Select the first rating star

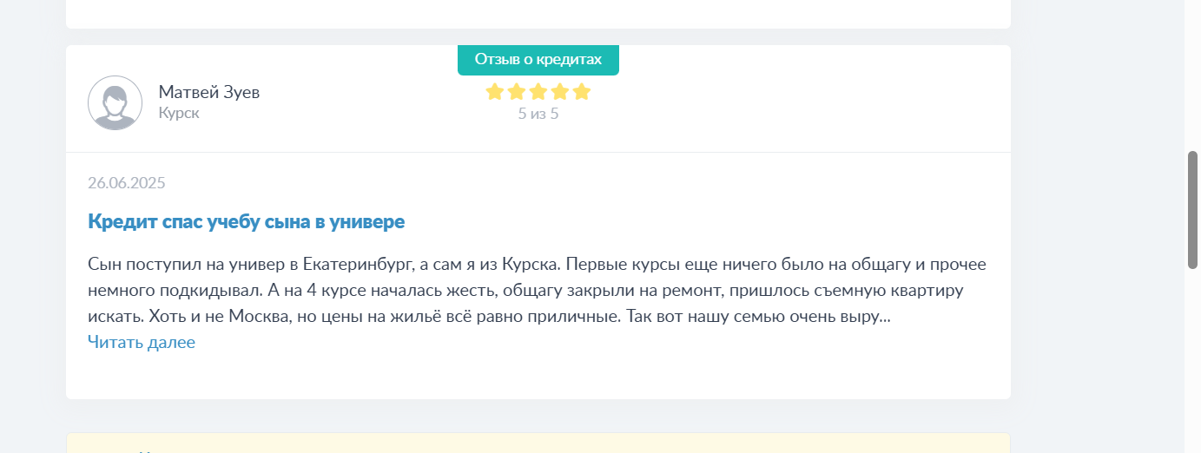[x=495, y=91]
